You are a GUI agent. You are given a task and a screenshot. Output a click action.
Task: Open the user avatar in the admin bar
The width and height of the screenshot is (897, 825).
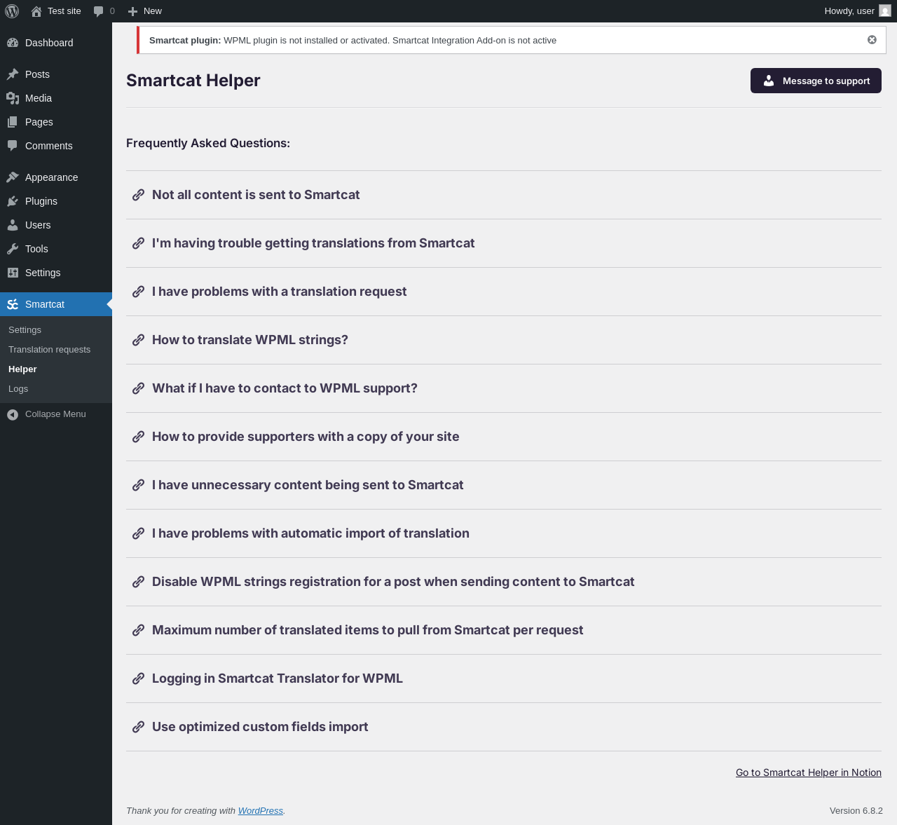point(885,11)
